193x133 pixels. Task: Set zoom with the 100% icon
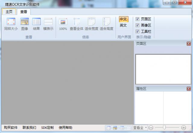click(63, 24)
